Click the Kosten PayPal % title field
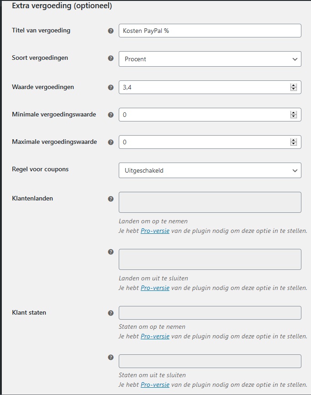Viewport: 311px width, 395px height. 210,31
